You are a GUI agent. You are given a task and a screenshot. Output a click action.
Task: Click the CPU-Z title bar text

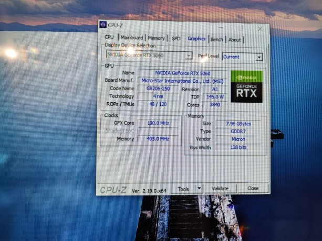(115, 25)
